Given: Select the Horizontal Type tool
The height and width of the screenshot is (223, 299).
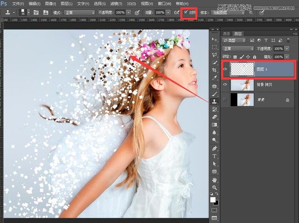Looking at the screenshot, I should [214, 156].
